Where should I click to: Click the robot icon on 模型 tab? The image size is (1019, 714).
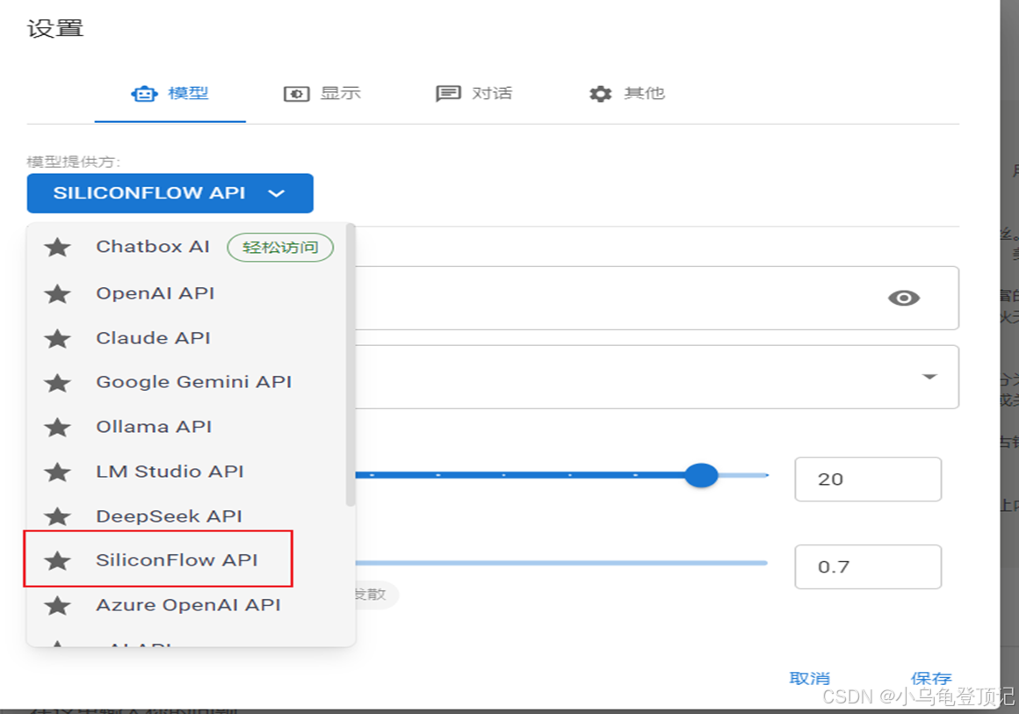click(x=144, y=94)
